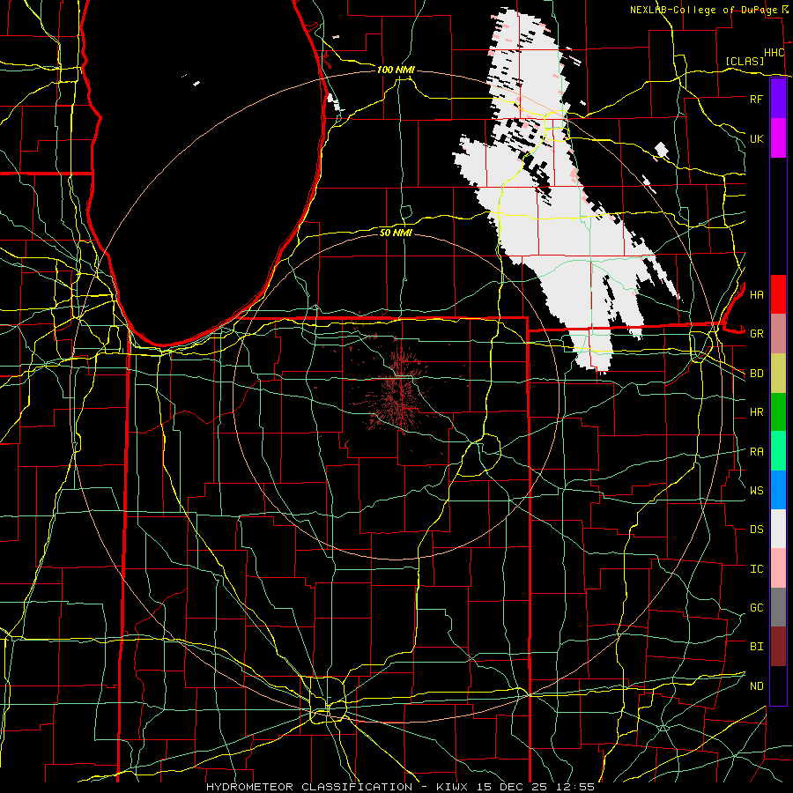
Task: Click the BI legend label text
Action: tap(757, 647)
